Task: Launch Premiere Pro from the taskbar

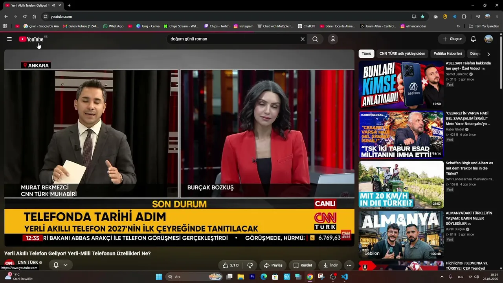Action: pos(252,277)
